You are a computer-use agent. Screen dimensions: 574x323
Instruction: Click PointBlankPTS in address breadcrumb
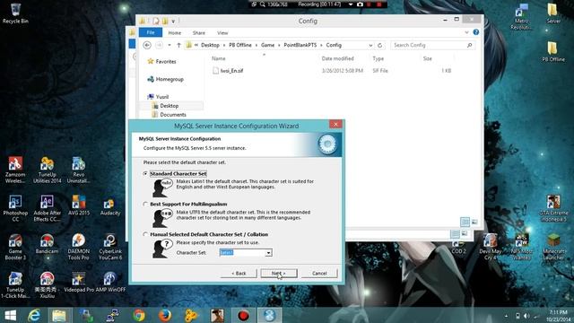coord(300,45)
